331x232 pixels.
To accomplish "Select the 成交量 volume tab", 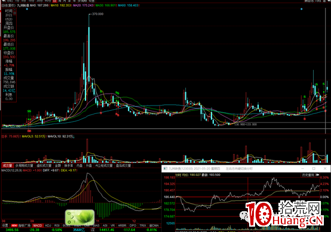I will [7, 166].
